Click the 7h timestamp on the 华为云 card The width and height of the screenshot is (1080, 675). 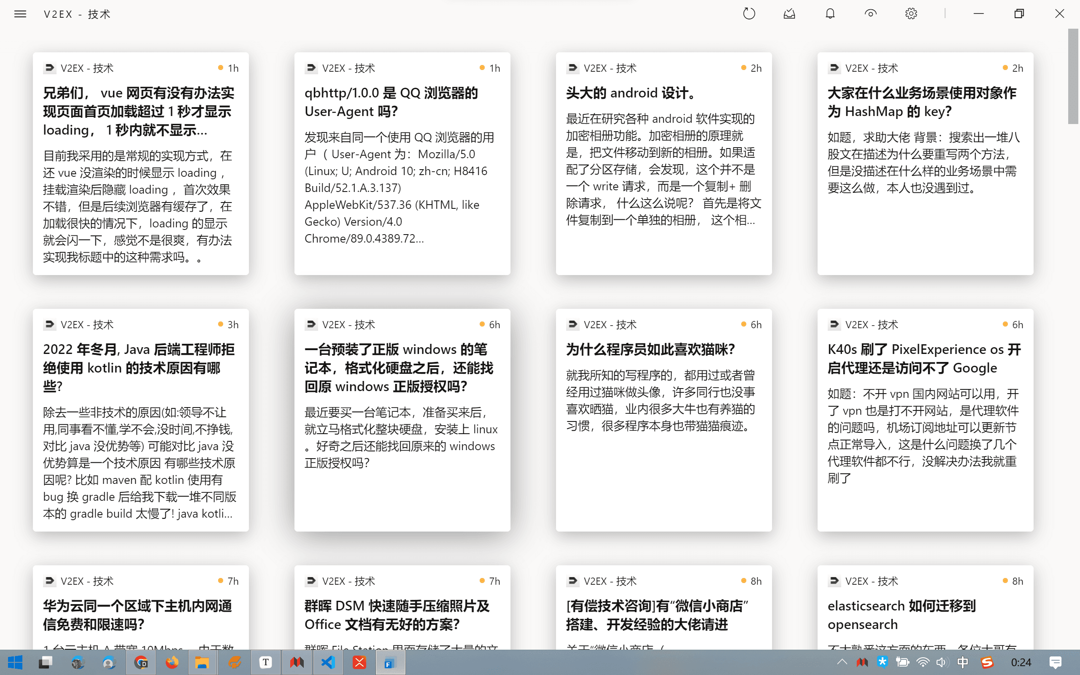pyautogui.click(x=233, y=581)
